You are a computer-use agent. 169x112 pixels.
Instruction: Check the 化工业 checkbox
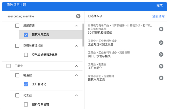point(17,95)
